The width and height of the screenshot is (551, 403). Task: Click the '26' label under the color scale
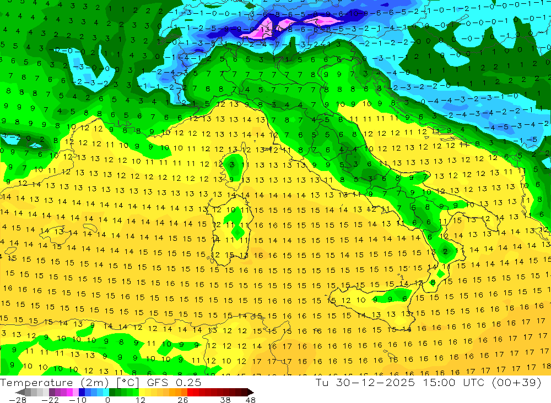(183, 400)
